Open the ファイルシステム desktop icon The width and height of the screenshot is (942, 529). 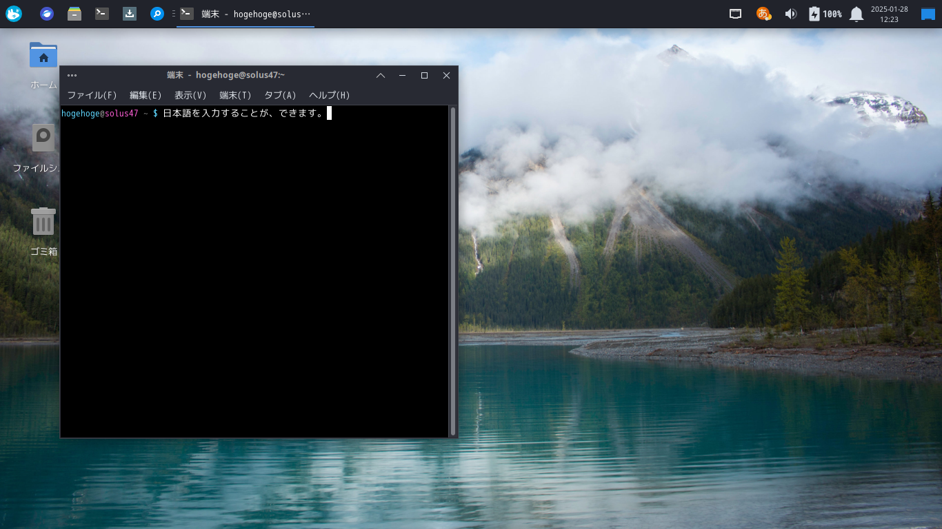coord(43,138)
